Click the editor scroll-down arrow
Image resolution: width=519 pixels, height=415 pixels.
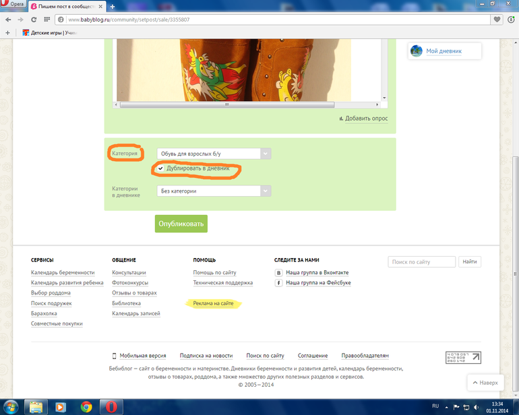(384, 98)
